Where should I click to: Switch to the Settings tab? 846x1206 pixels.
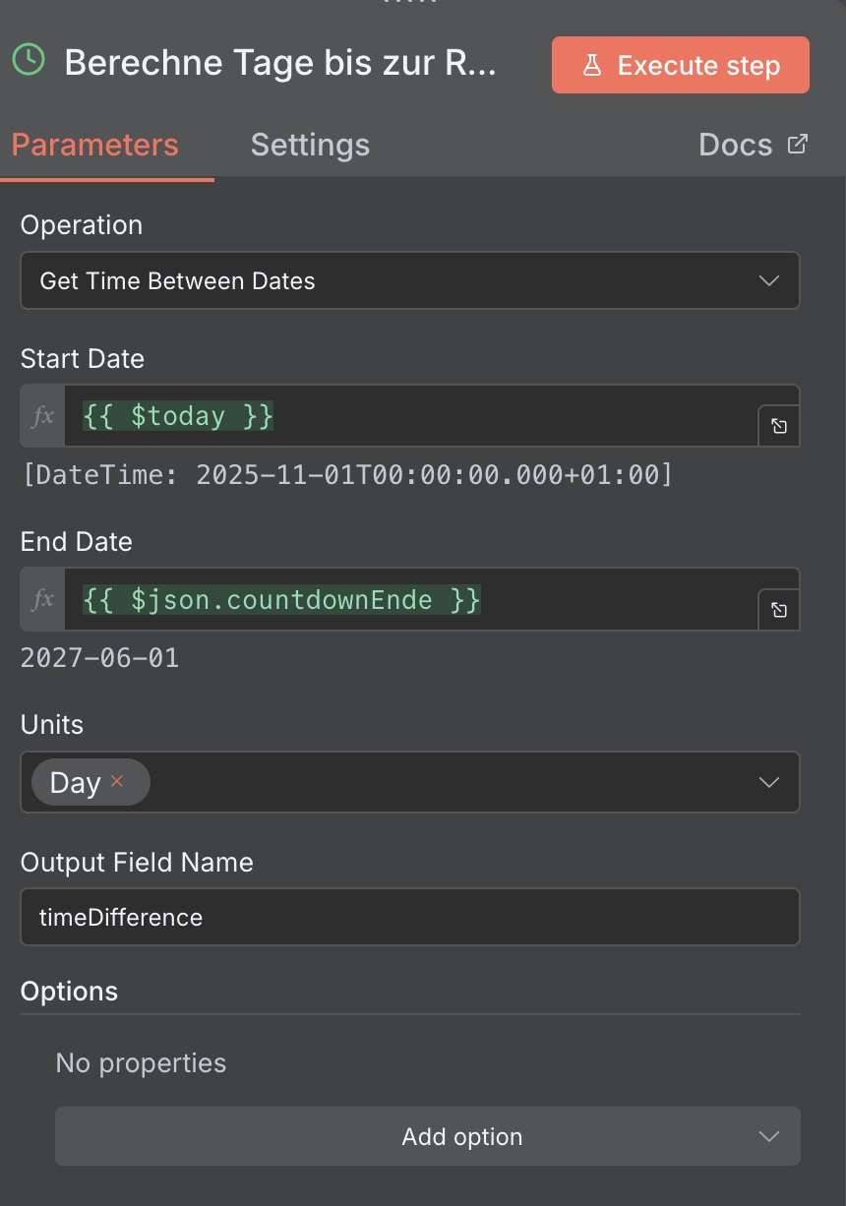(x=310, y=145)
